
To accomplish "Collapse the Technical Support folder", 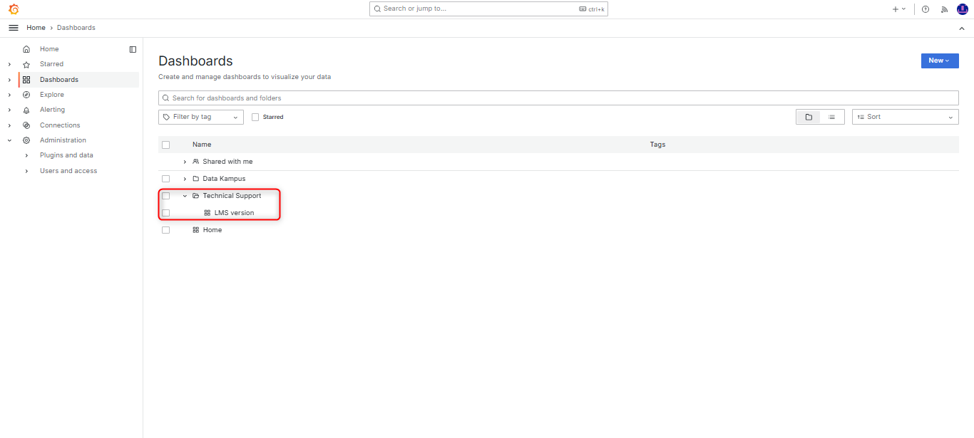I will [185, 196].
